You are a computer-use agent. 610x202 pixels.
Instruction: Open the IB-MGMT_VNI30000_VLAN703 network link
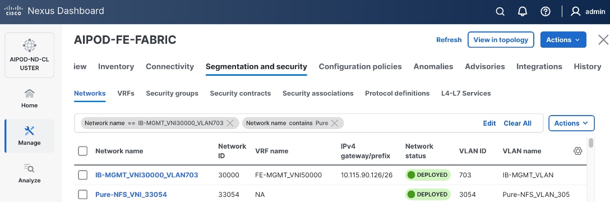[147, 175]
